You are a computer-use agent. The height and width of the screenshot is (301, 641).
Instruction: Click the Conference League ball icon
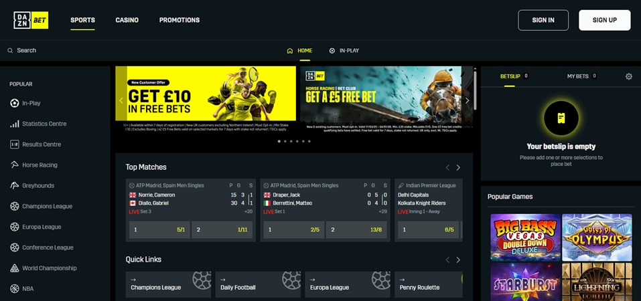tap(15, 247)
